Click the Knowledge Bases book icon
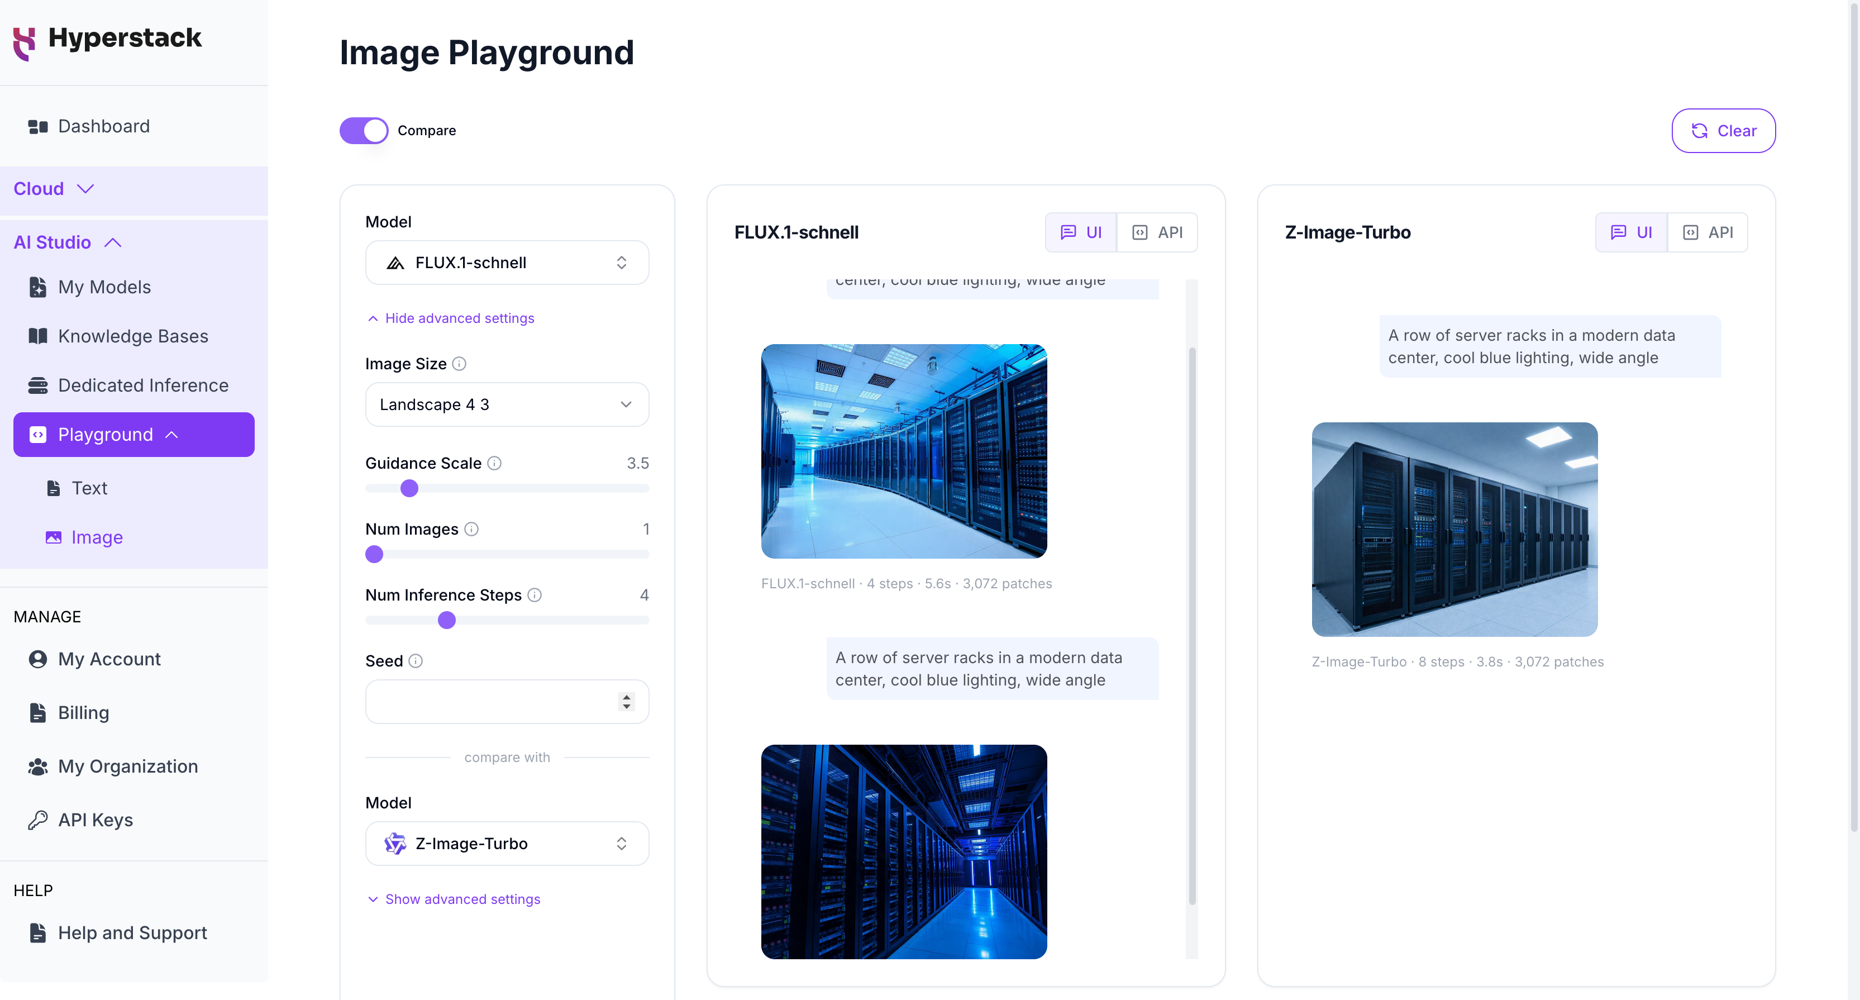The image size is (1860, 1000). coord(37,336)
